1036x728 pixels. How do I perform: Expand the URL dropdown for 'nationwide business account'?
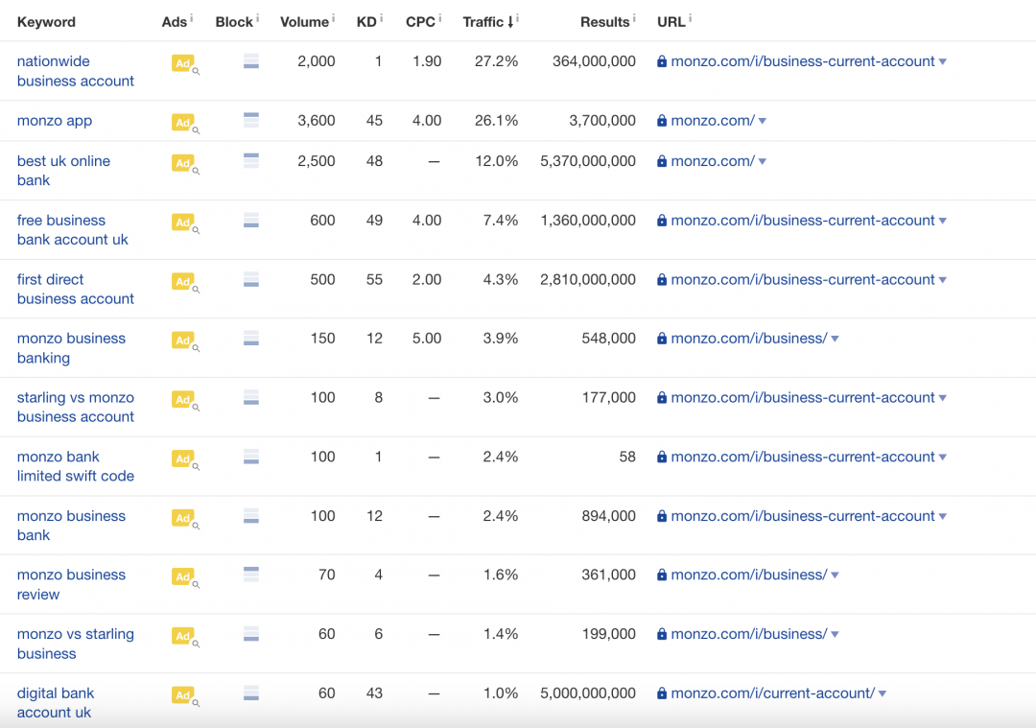[943, 61]
